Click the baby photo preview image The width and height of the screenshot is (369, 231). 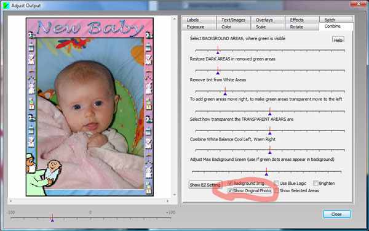[90, 107]
